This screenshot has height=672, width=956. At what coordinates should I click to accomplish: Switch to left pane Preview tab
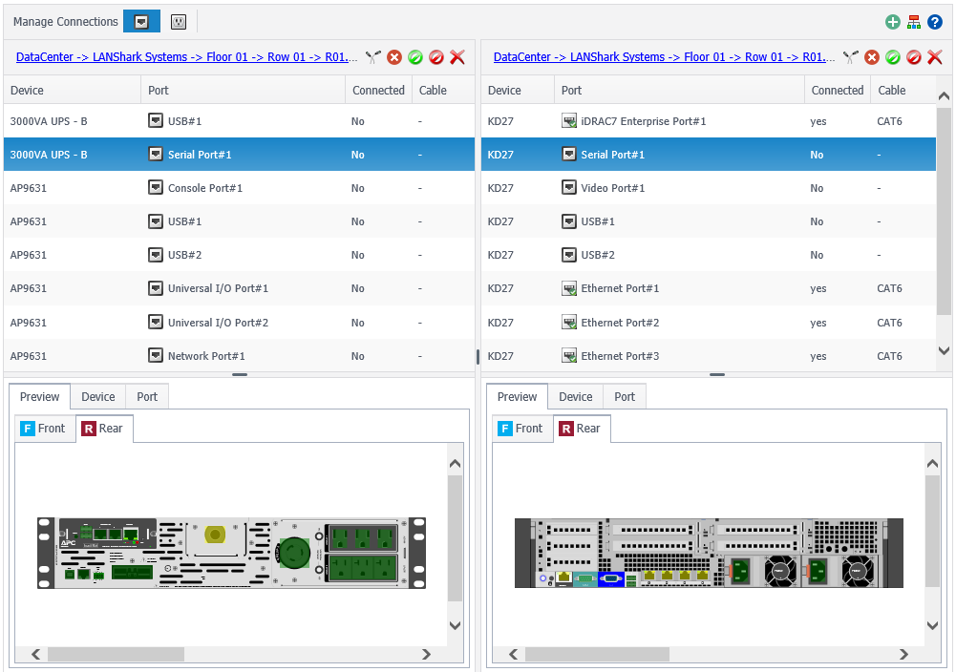(x=39, y=397)
